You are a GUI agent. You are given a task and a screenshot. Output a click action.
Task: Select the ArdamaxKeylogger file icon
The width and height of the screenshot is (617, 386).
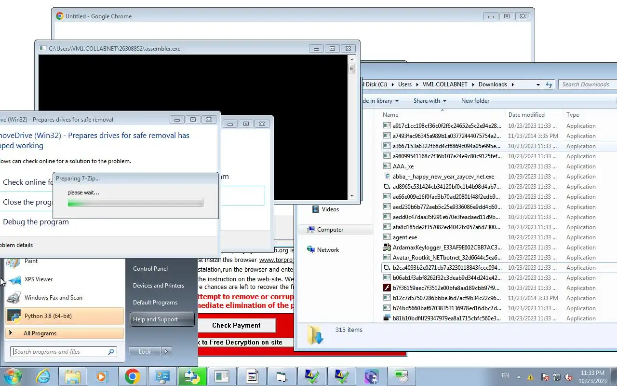tap(387, 248)
